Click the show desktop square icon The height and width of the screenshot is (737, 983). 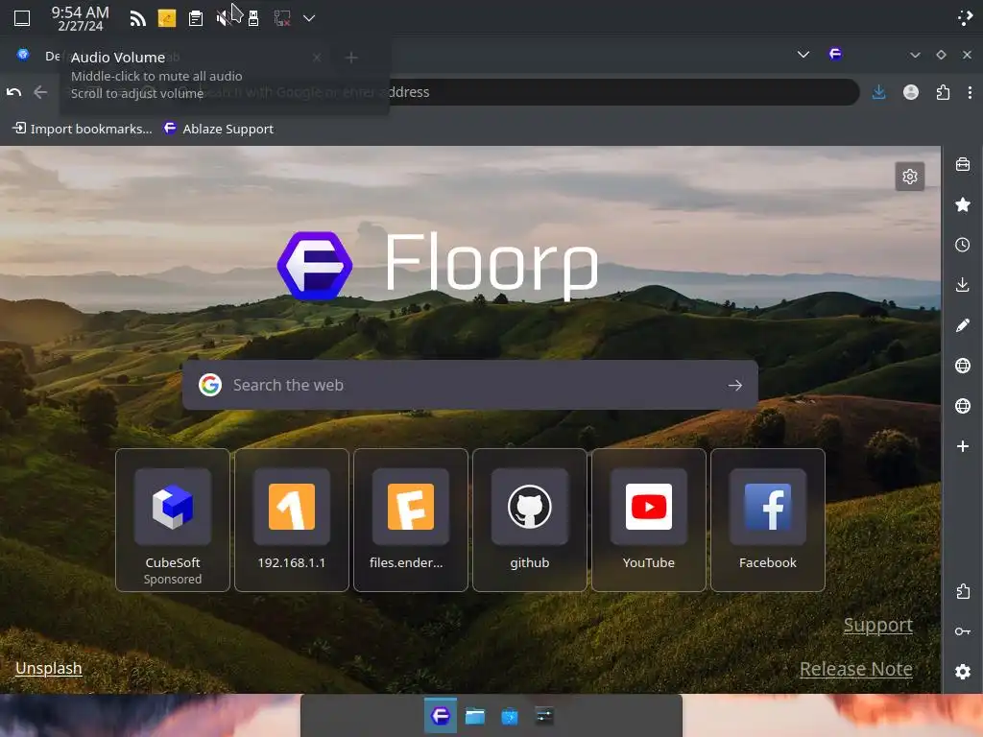tap(22, 18)
